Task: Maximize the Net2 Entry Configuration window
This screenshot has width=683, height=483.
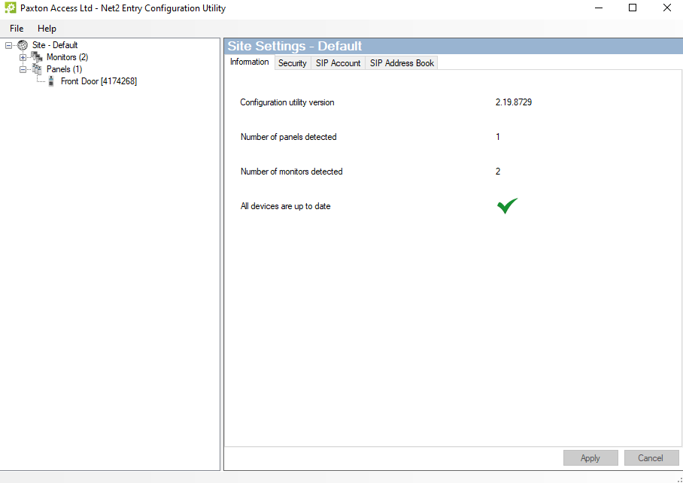Action: pyautogui.click(x=633, y=8)
